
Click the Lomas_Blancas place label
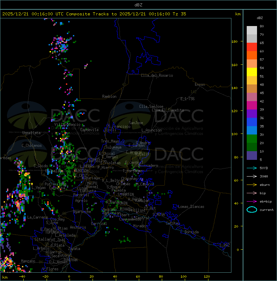coord(191,207)
